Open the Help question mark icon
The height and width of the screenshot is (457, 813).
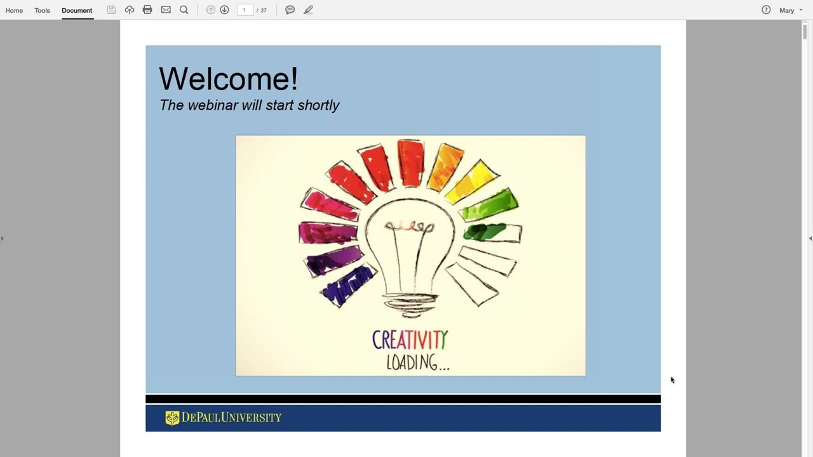pos(766,10)
